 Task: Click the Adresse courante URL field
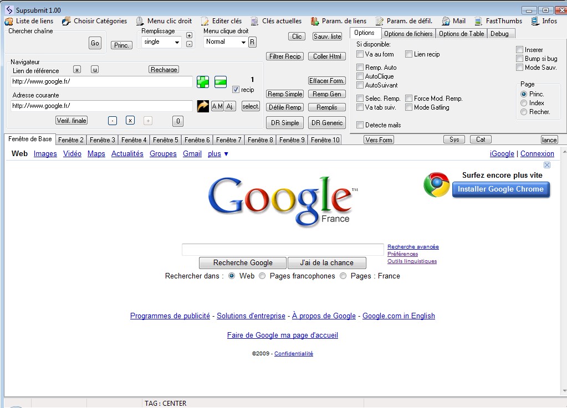coord(101,106)
